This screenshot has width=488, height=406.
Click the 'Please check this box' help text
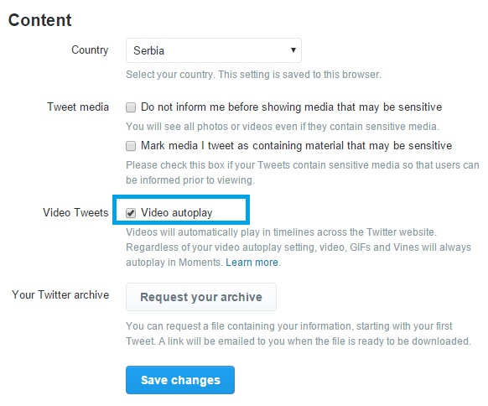click(x=303, y=173)
